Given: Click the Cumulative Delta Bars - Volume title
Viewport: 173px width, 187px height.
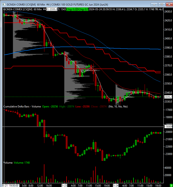Looking at the screenshot, I should pyautogui.click(x=22, y=107).
